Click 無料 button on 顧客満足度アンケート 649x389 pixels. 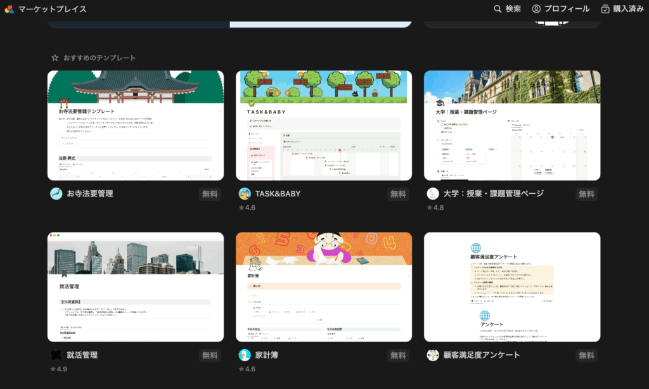tap(586, 356)
